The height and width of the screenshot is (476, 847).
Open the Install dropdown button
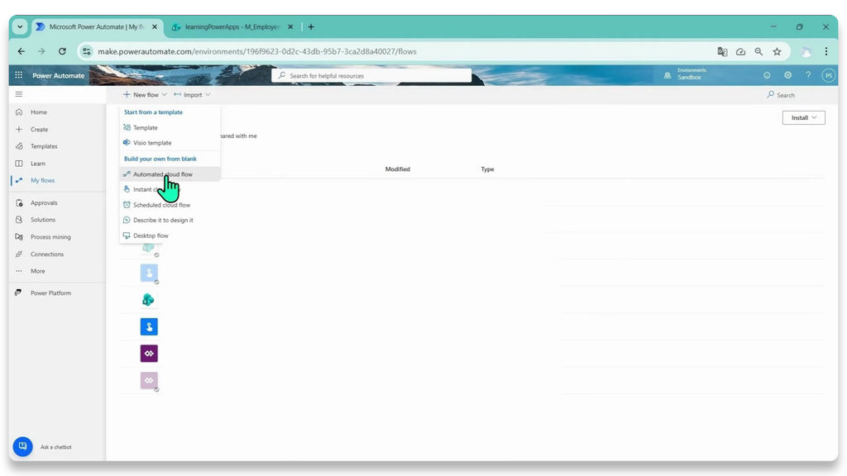click(x=803, y=117)
